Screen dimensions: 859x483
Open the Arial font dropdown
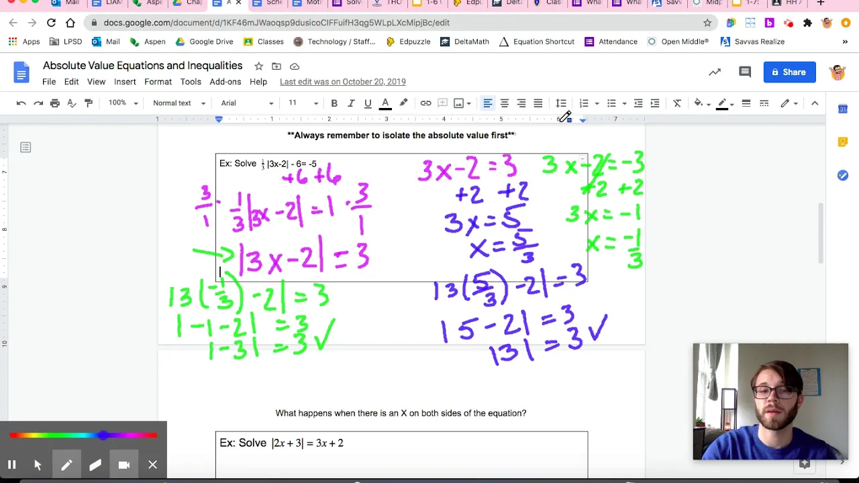coord(248,103)
